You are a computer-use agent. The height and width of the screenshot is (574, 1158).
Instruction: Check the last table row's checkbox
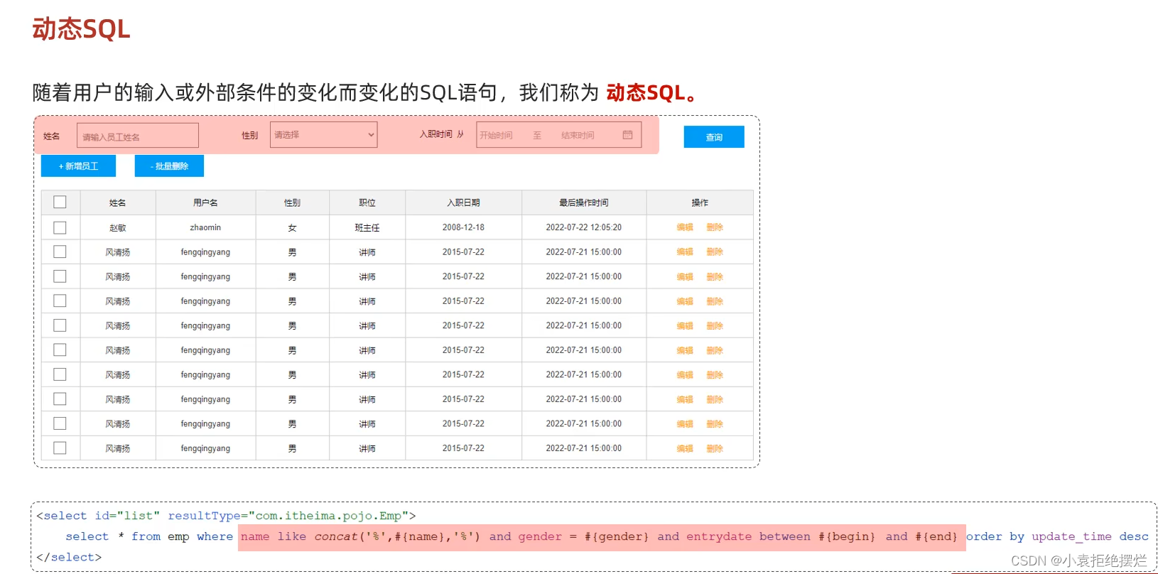[x=60, y=448]
